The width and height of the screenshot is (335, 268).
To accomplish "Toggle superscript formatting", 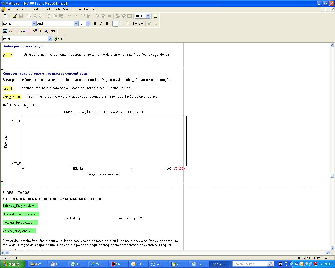I will point(149,24).
